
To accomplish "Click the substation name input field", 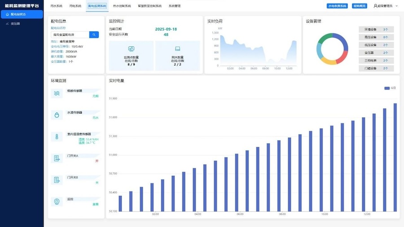I will [70, 35].
